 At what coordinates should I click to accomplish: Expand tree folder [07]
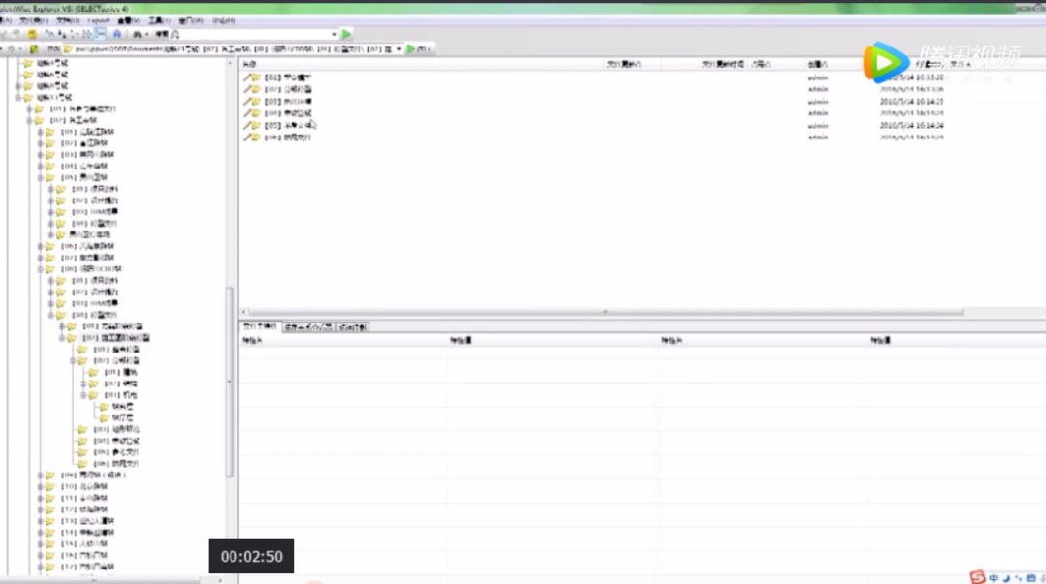coord(40,258)
